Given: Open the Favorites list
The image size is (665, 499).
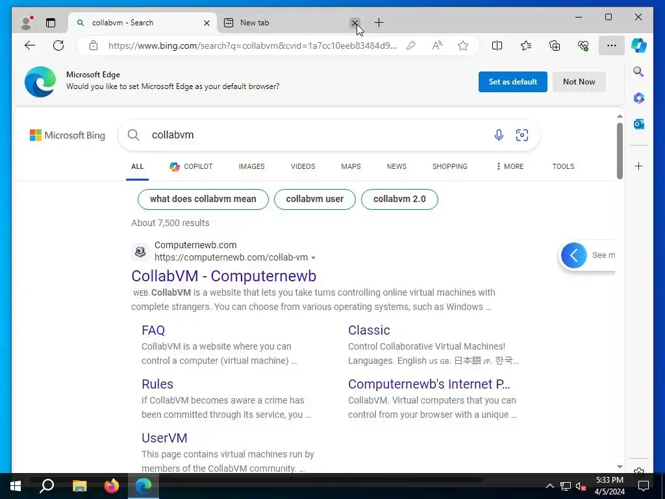Looking at the screenshot, I should coord(526,45).
